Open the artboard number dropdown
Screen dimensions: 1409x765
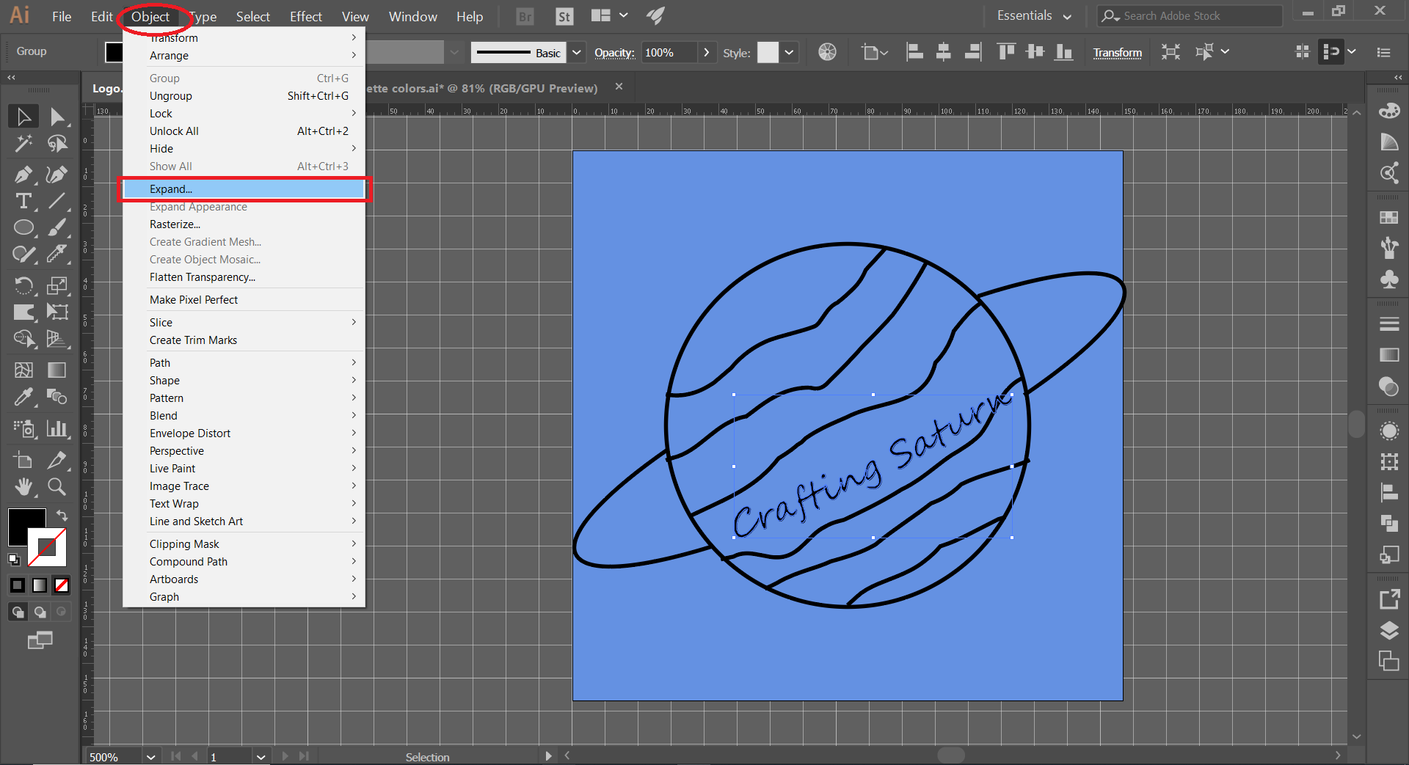click(261, 757)
